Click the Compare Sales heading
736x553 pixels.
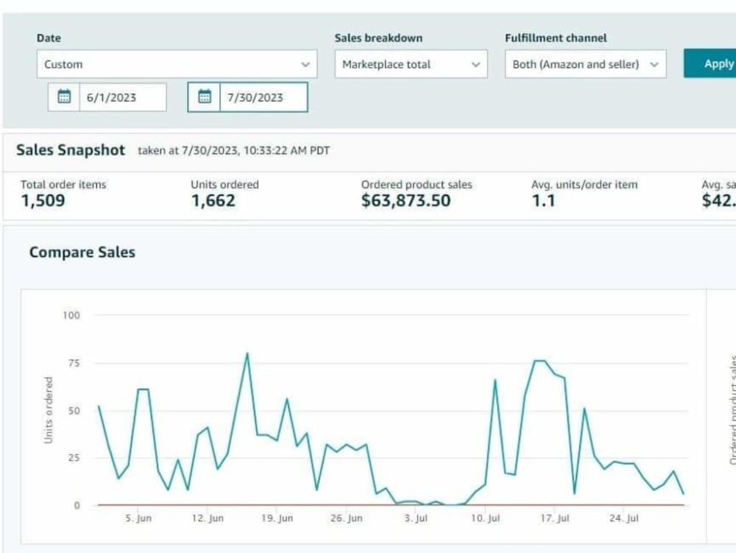point(82,252)
